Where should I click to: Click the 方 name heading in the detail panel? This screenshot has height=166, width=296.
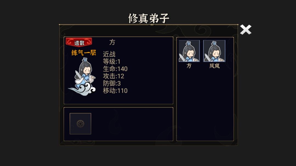(x=112, y=42)
